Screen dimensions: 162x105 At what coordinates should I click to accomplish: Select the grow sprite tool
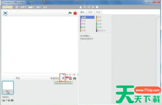(89, 7)
